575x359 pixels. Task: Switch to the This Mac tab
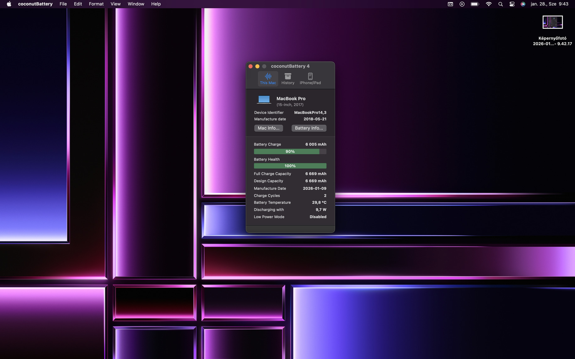(x=268, y=79)
